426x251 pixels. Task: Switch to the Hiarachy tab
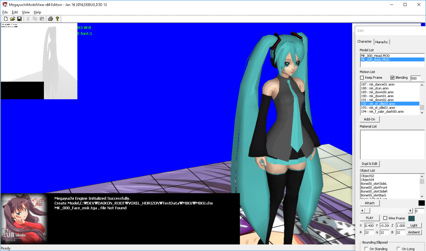(x=382, y=42)
